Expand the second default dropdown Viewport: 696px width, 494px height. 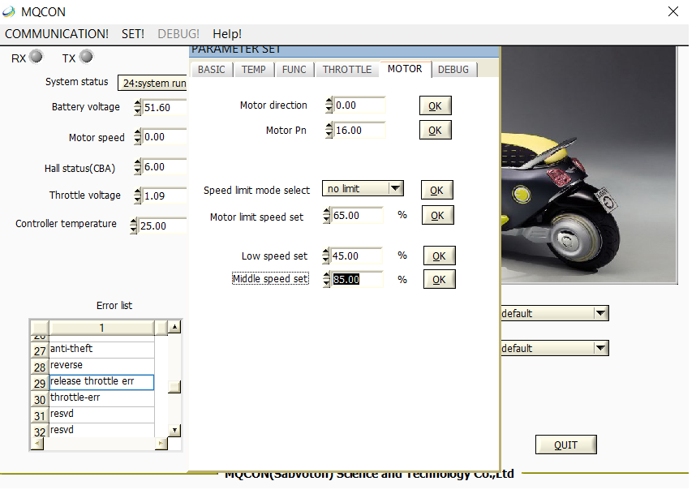tap(600, 348)
